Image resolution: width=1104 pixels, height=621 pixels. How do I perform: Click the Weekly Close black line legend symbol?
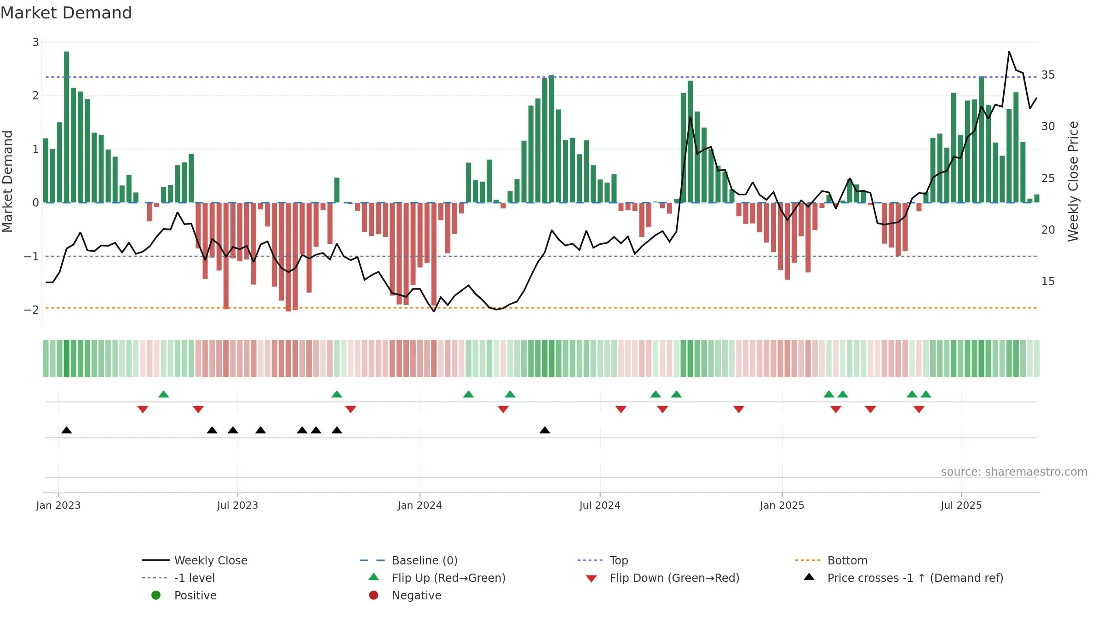pyautogui.click(x=156, y=560)
